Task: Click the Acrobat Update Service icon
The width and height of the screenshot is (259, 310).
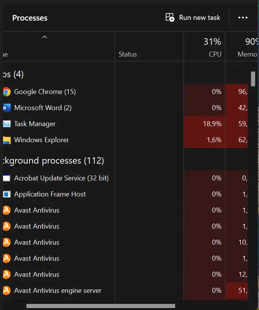Action: [7, 178]
